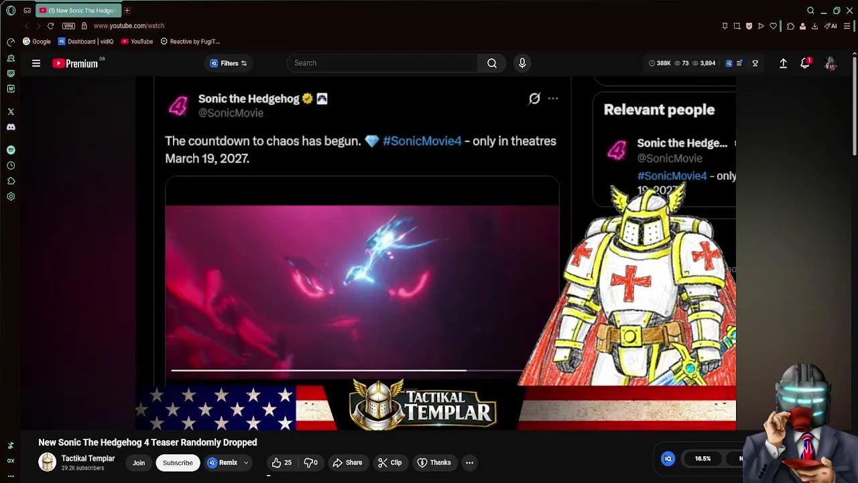Viewport: 858px width, 483px height.
Task: Open the sidebar settings gear
Action: 11,197
